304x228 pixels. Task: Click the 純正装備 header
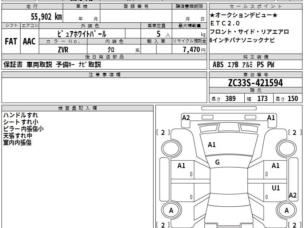coord(255,57)
